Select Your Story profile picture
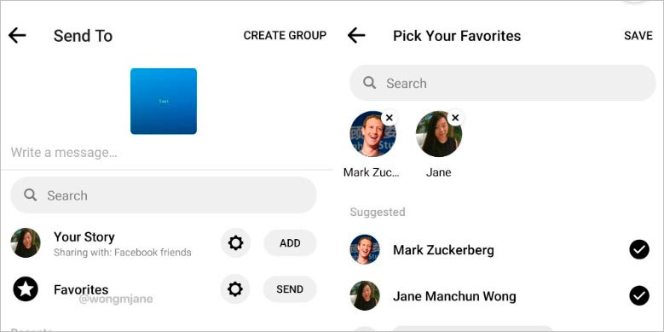Image resolution: width=664 pixels, height=332 pixels. (26, 243)
